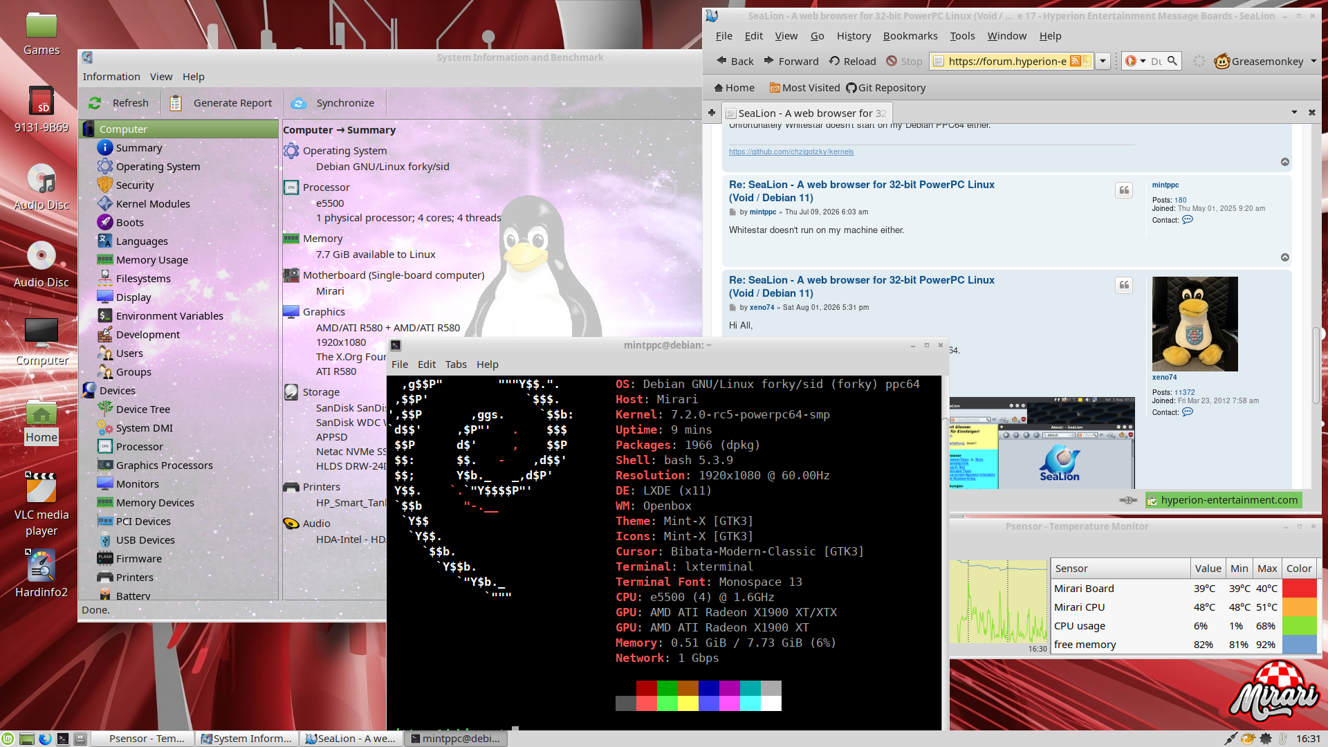Click the Synchronize toolbar button
The height and width of the screenshot is (747, 1328).
[x=333, y=103]
